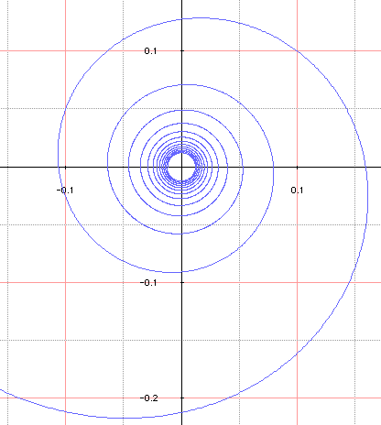Select the -0.2 tick mark on the y-axis

[182, 398]
